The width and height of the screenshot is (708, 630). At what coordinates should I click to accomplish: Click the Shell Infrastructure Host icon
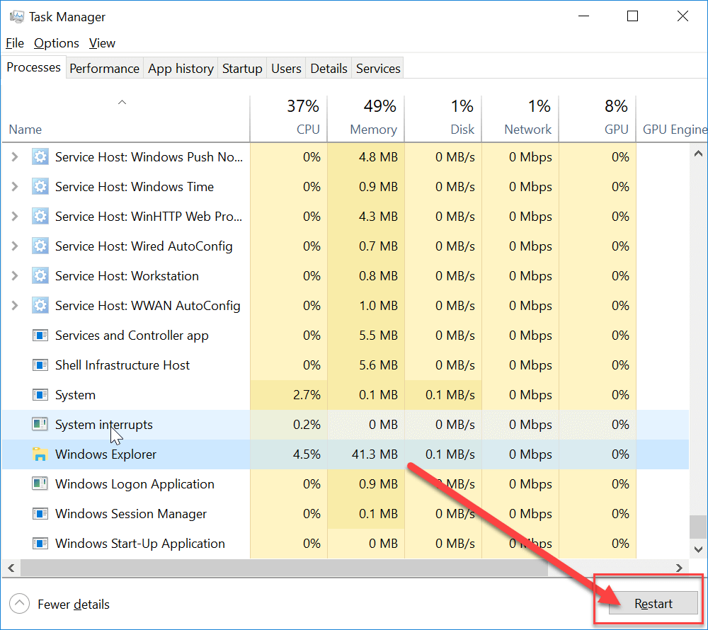(40, 365)
